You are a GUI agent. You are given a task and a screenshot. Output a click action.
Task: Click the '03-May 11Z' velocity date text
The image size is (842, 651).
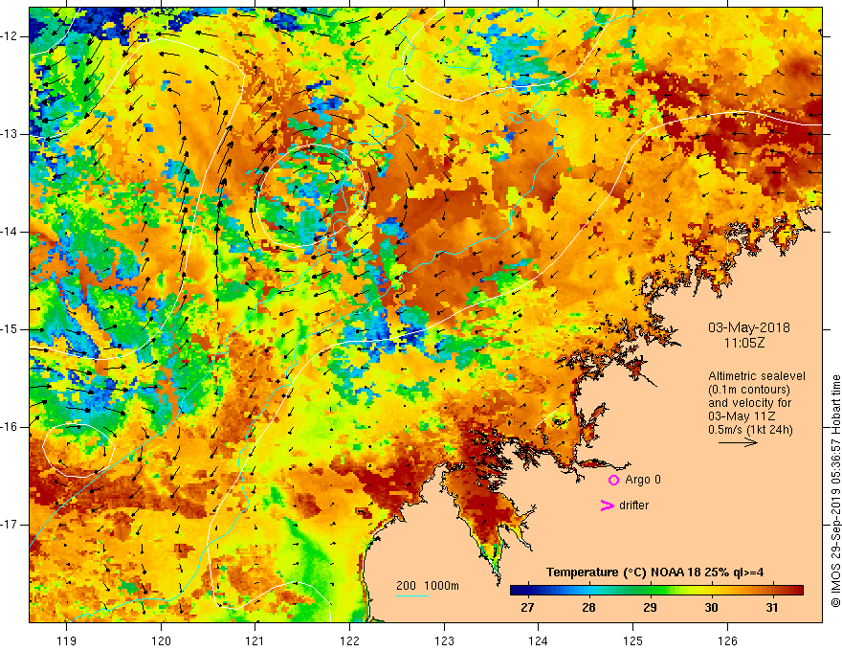click(x=742, y=416)
